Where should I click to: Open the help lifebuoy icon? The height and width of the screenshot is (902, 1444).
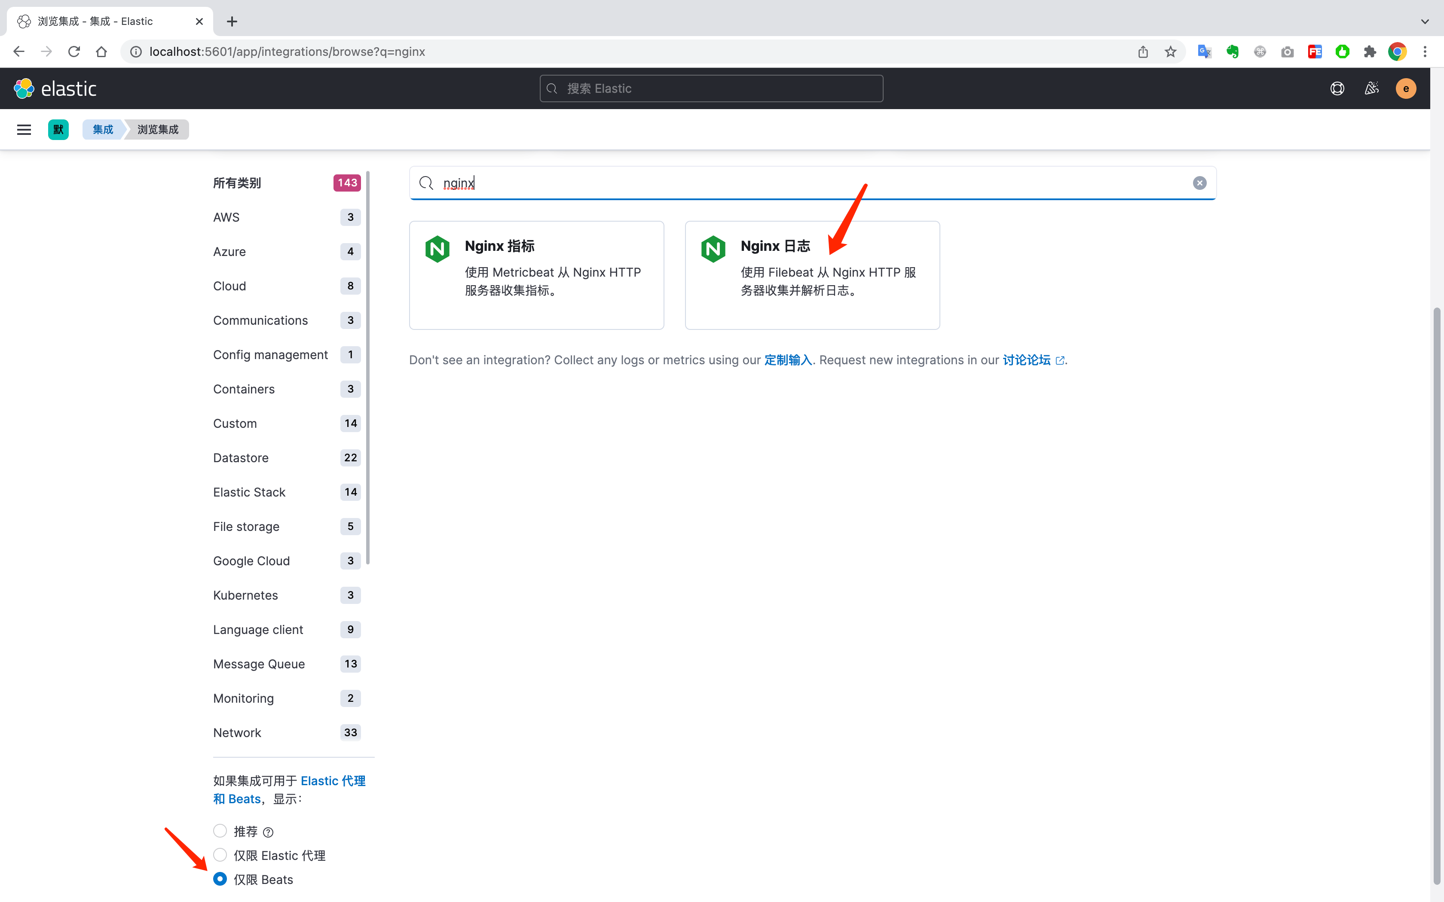tap(1337, 88)
